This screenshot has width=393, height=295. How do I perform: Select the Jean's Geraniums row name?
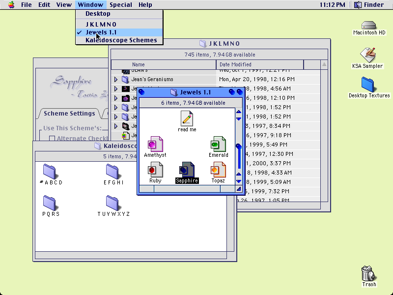pyautogui.click(x=152, y=80)
